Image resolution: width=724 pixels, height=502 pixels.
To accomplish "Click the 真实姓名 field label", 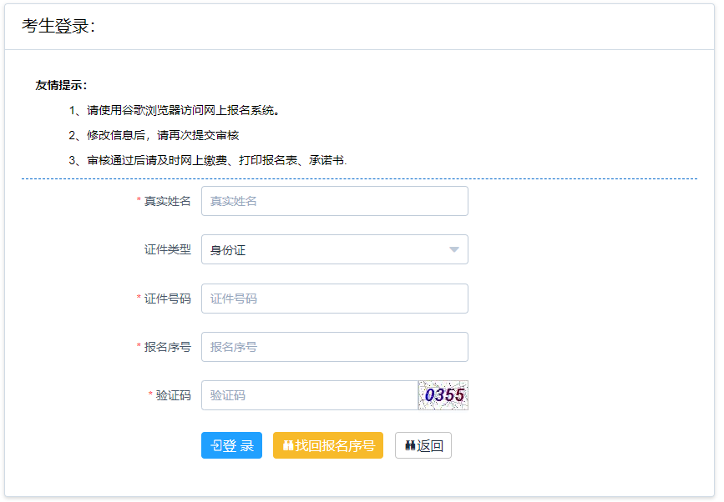I will click(x=167, y=201).
